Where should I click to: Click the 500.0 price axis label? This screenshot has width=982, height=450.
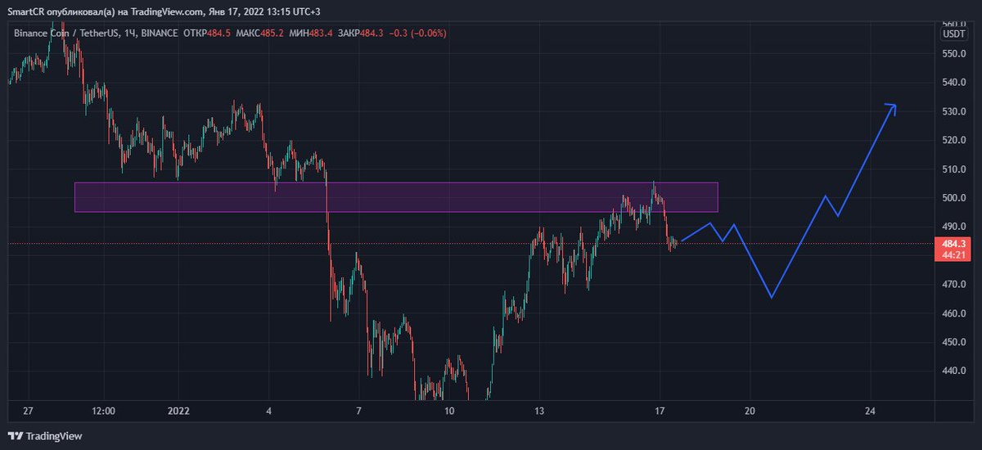[x=953, y=198]
